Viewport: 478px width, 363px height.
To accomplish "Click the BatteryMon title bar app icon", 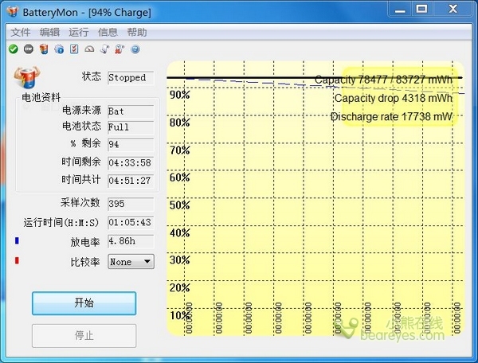I will (x=13, y=12).
